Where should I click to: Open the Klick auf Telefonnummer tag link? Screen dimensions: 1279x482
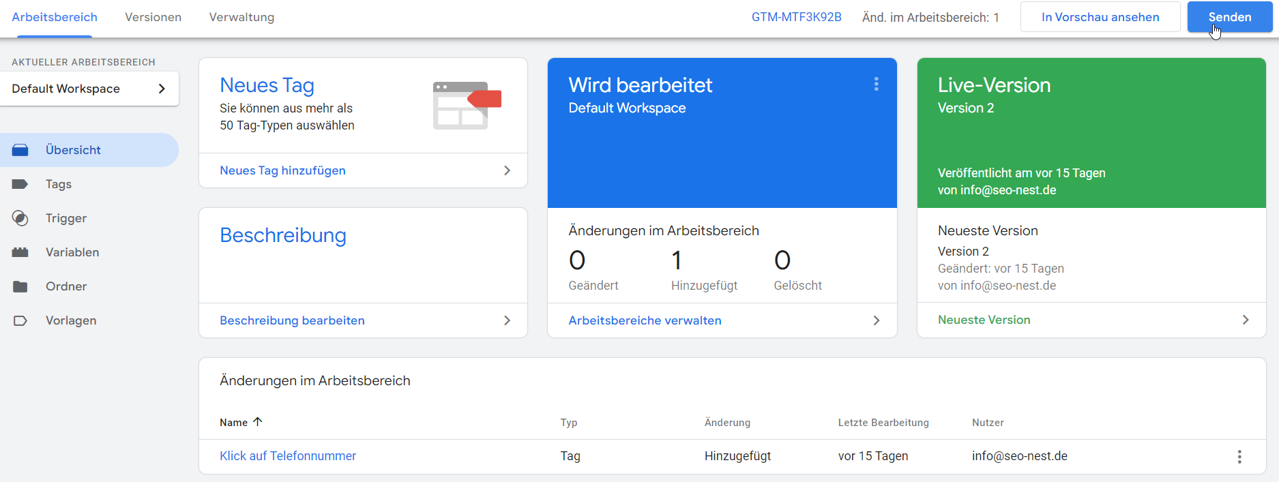pos(288,456)
